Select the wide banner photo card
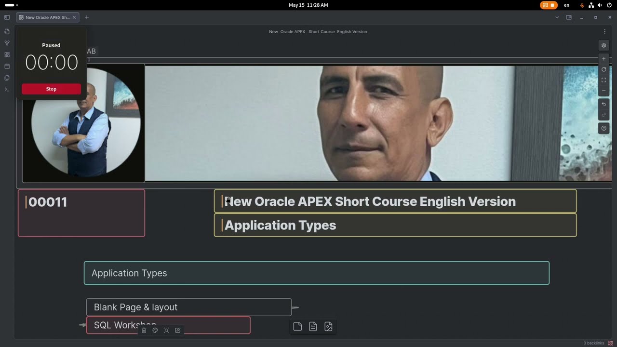This screenshot has width=617, height=347. click(378, 123)
